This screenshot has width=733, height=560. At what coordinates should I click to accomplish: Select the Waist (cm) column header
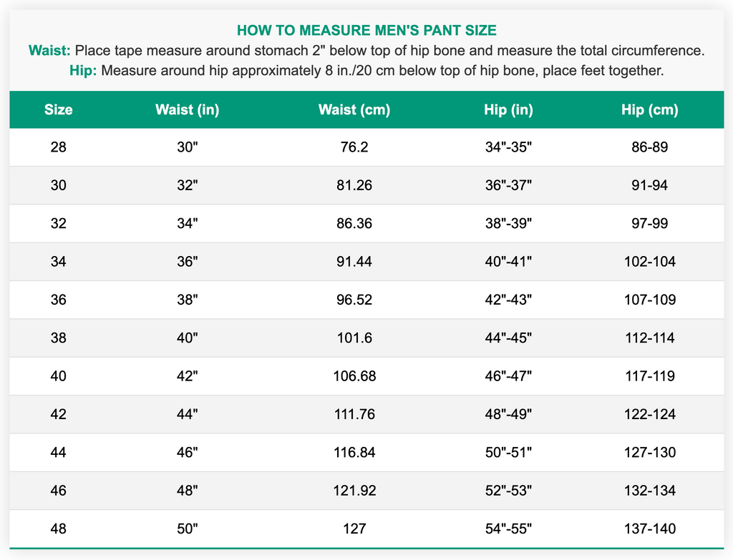pos(354,110)
